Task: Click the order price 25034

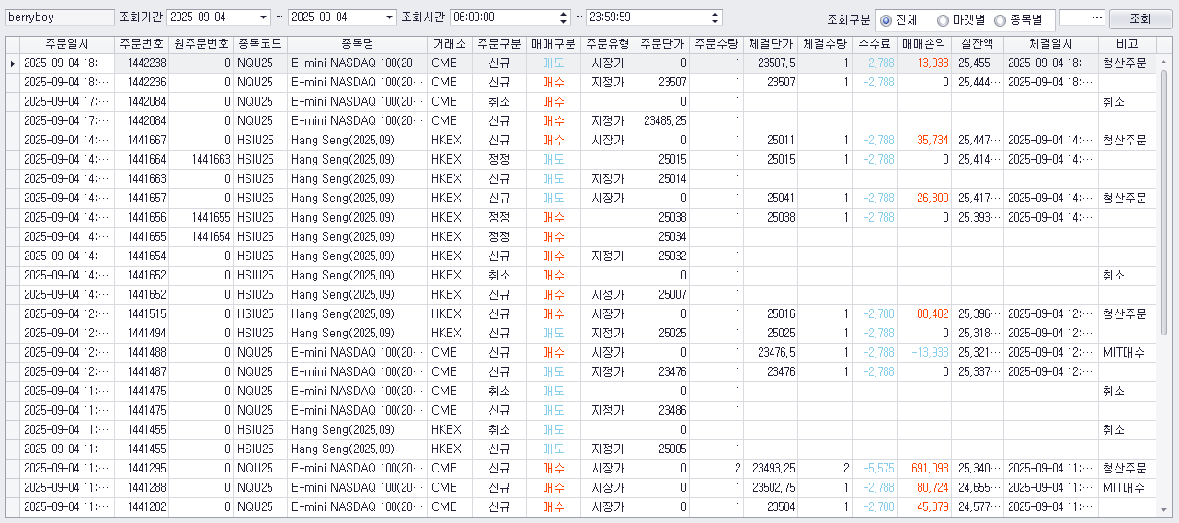Action: (672, 237)
